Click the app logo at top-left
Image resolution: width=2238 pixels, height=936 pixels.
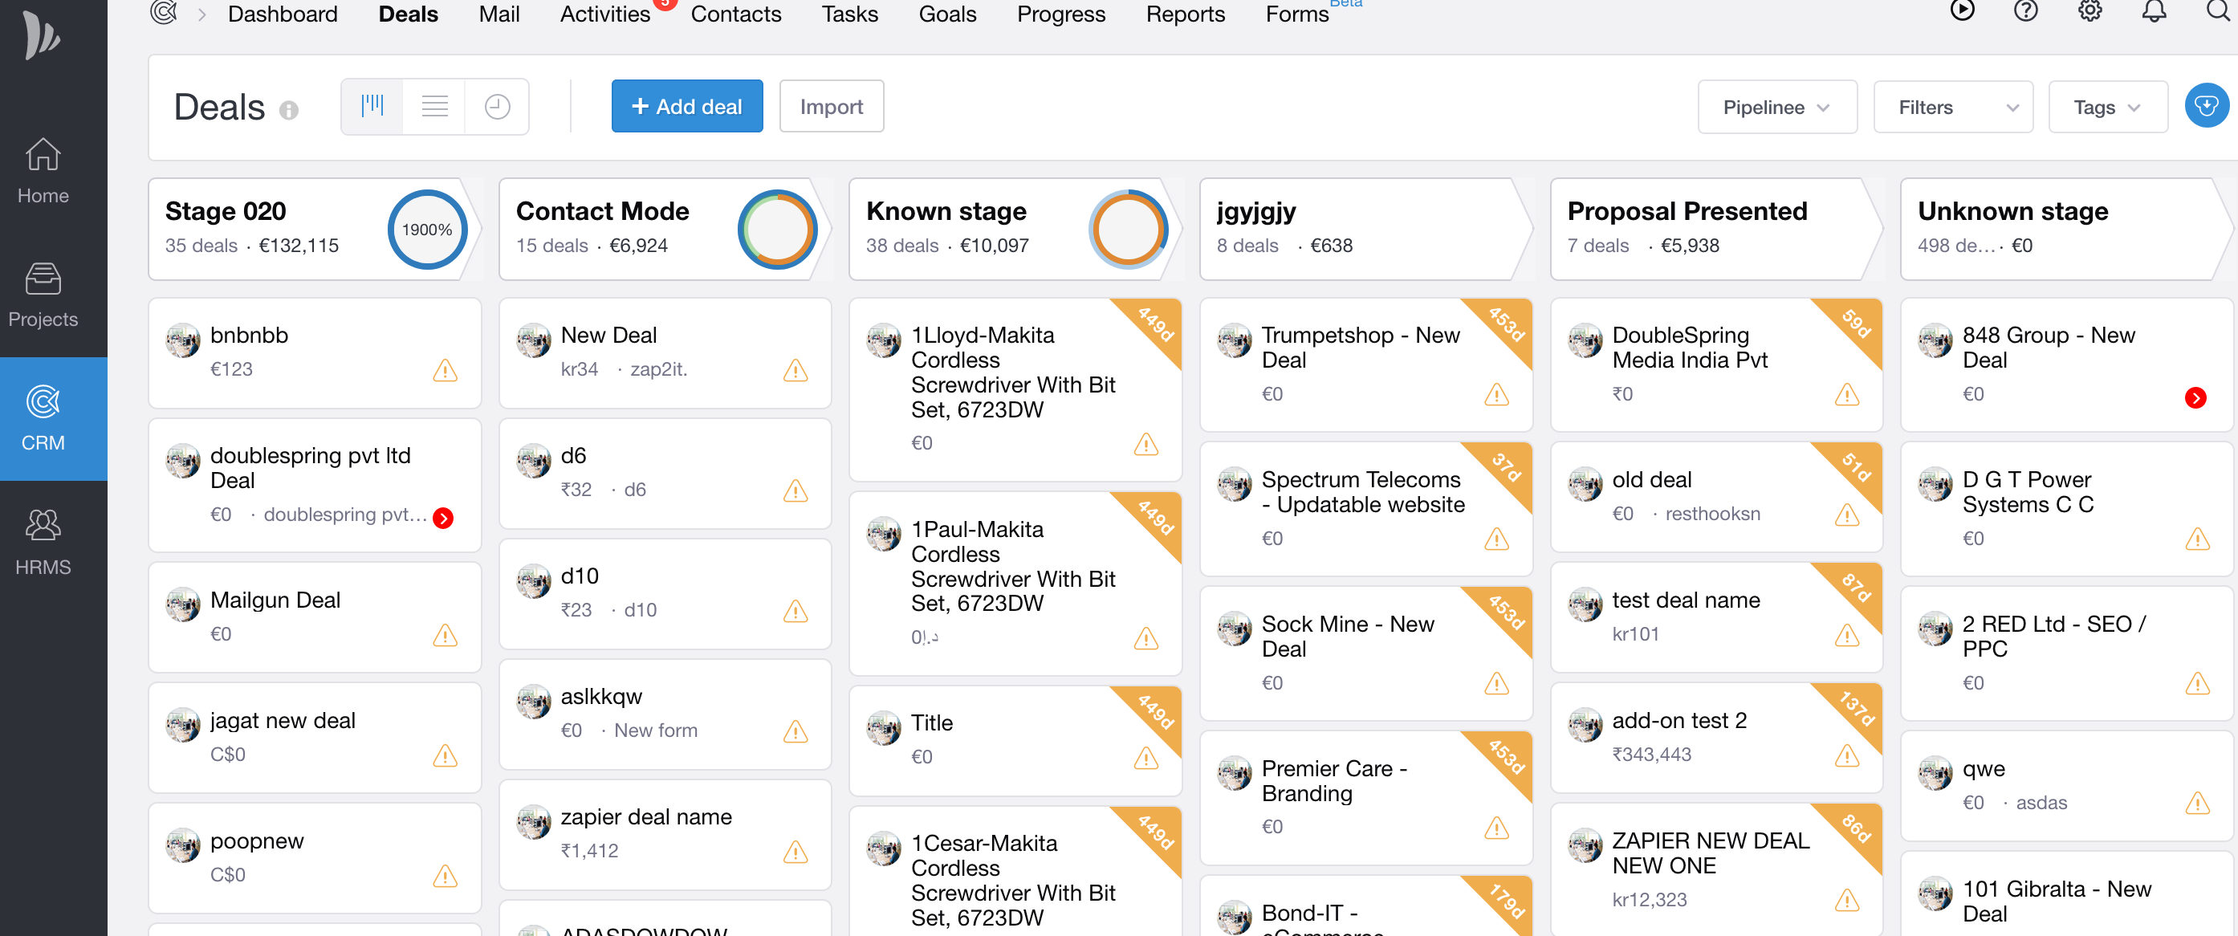[x=42, y=35]
